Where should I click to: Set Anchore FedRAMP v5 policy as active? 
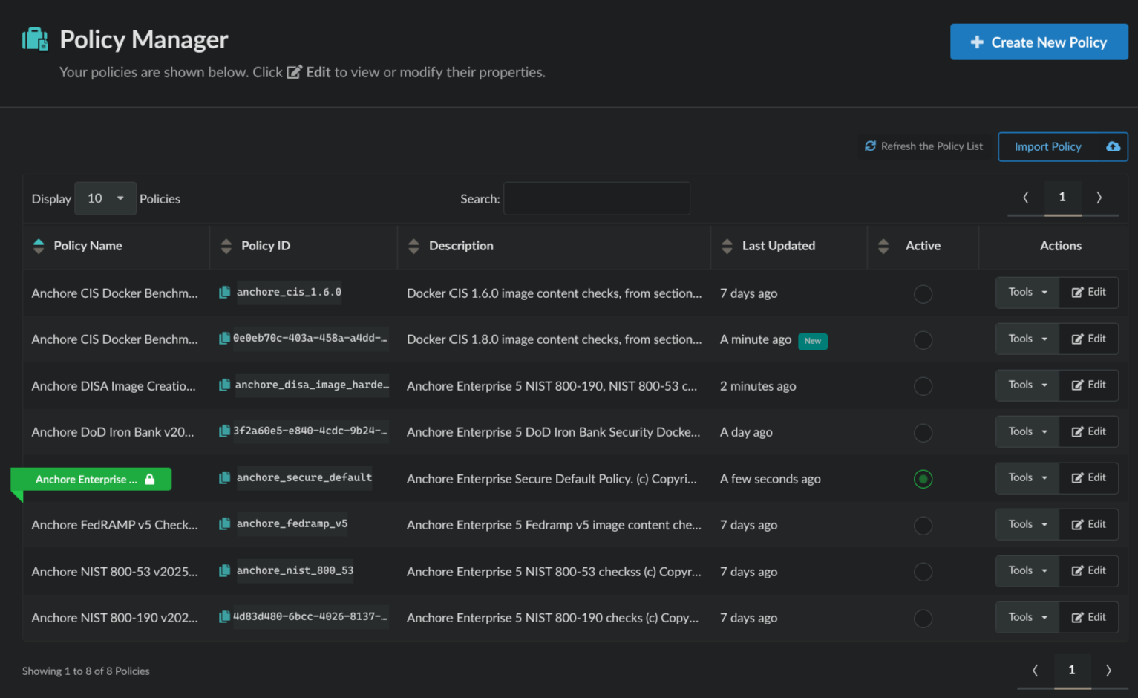(x=923, y=526)
